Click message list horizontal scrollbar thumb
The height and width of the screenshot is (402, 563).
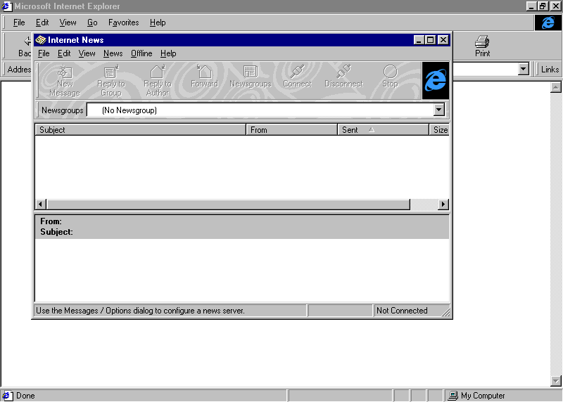(x=228, y=204)
